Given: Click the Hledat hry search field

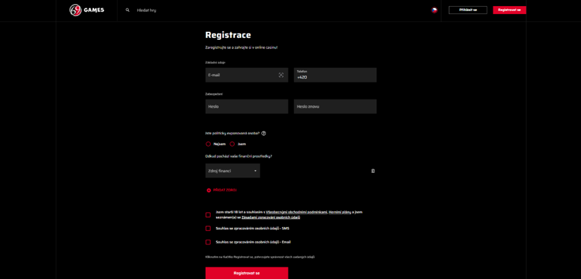Looking at the screenshot, I should tap(146, 10).
